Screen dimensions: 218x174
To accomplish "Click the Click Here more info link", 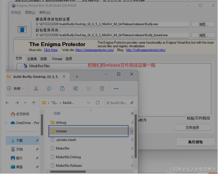I will pos(51,50).
